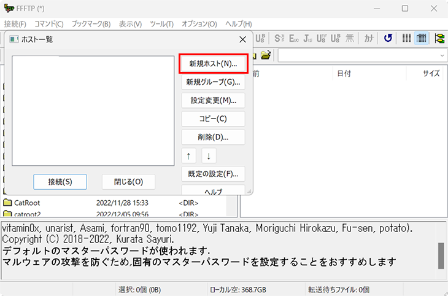Click the folder tree sync icon
Viewport: 448px width, 296px height.
pyautogui.click(x=439, y=38)
